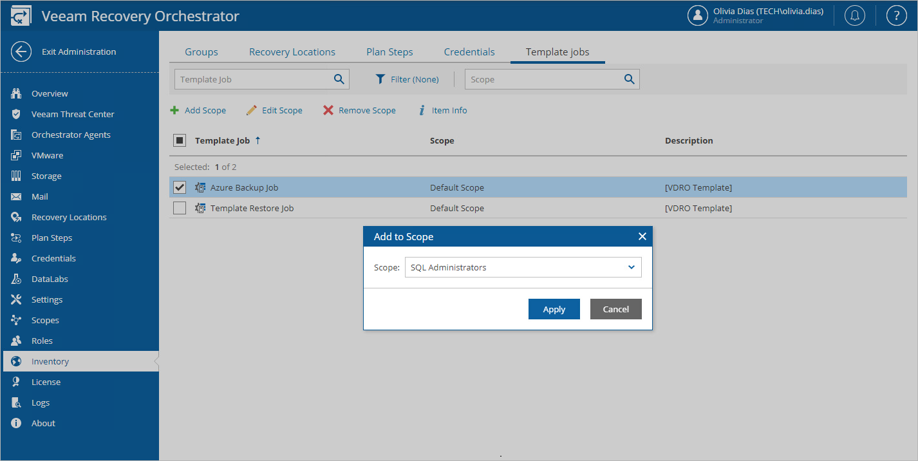Check the Template Restore Job checkbox
Screen dimensions: 918x461
pos(180,208)
